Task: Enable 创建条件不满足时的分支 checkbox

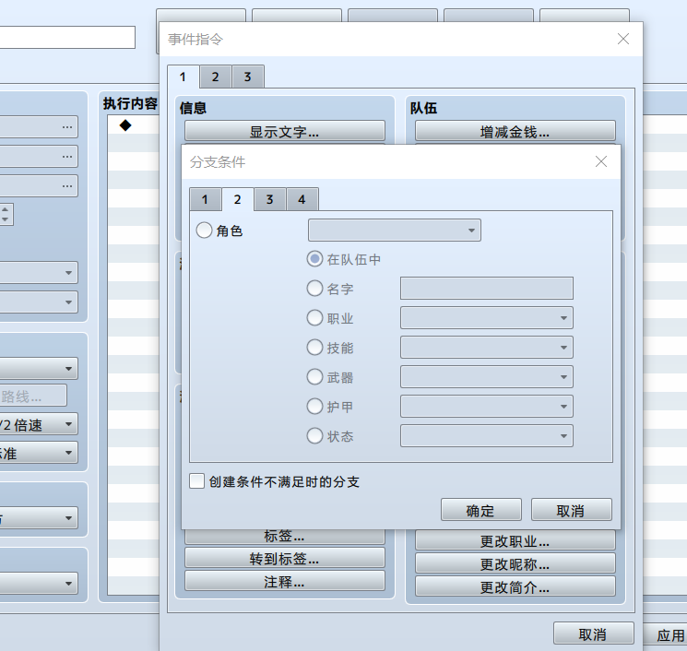Action: 196,481
